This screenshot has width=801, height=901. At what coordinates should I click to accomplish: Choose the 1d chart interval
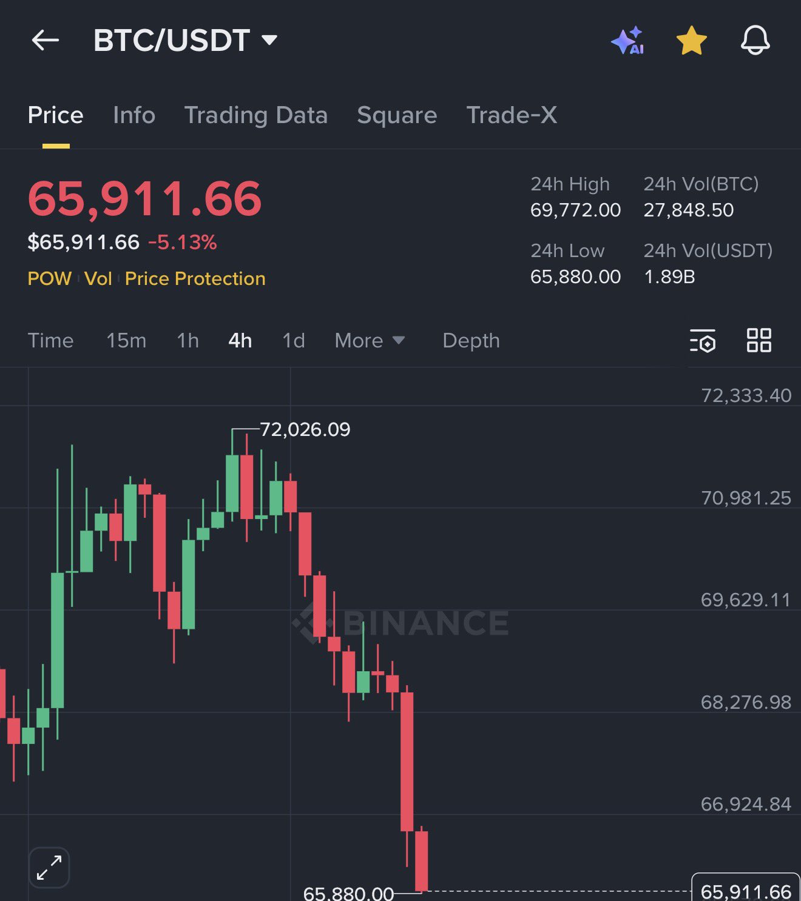pyautogui.click(x=294, y=341)
